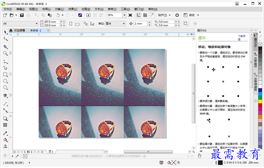264x168 pixels.
Task: Open the 文件(F) menu
Action: pos(8,9)
